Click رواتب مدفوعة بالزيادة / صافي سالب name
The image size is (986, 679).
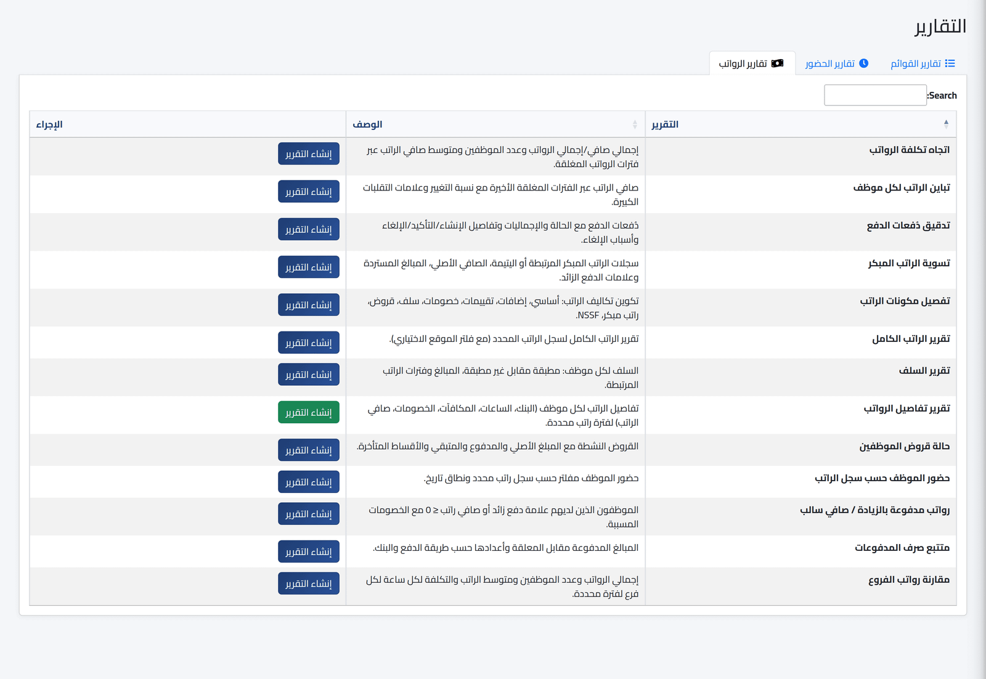coord(875,510)
